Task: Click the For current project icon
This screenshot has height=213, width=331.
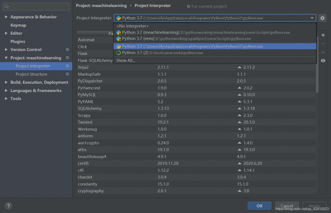Action: [189, 6]
